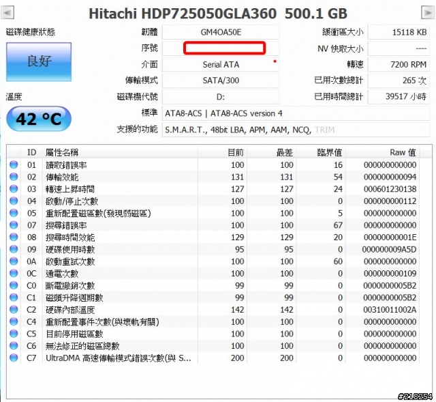
Task: Click the 39517 小時 power-on hours value
Action: pos(399,97)
